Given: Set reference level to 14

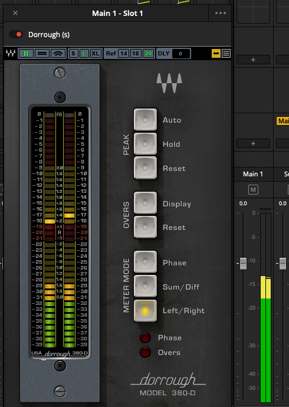Looking at the screenshot, I should point(123,54).
